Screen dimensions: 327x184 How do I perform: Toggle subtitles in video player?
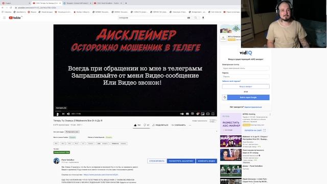click(x=188, y=114)
